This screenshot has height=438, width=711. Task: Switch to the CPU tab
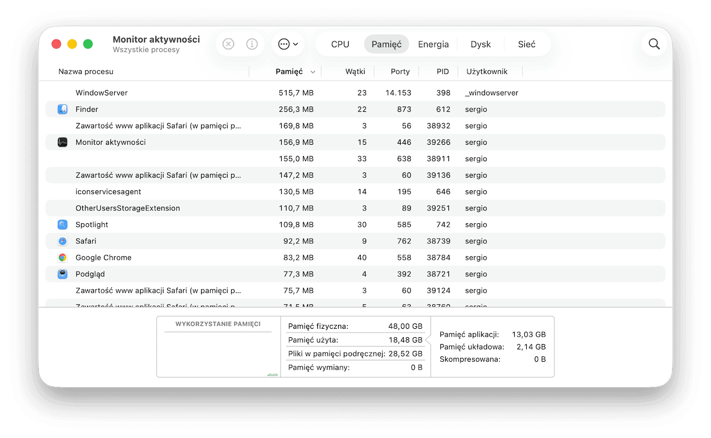tap(340, 44)
